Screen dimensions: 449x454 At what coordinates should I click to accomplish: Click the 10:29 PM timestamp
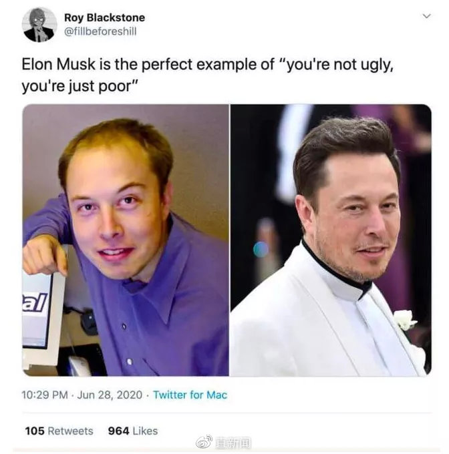45,395
